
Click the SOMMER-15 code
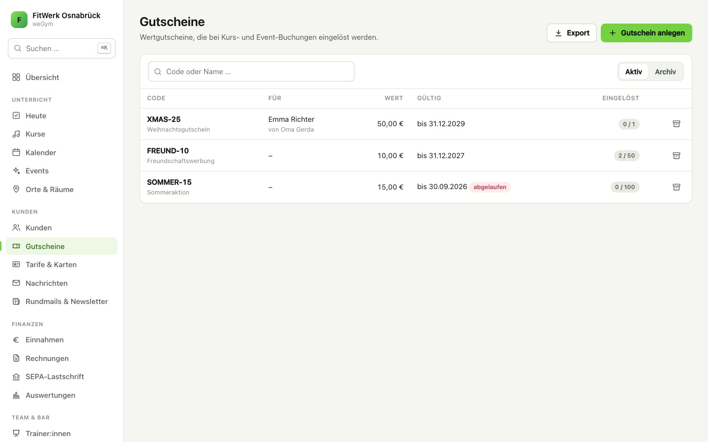coord(169,182)
